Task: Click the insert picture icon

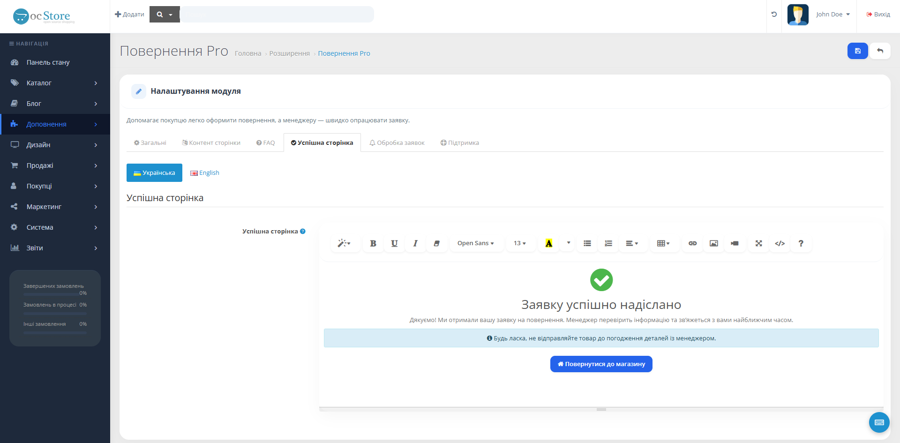Action: pyautogui.click(x=713, y=243)
